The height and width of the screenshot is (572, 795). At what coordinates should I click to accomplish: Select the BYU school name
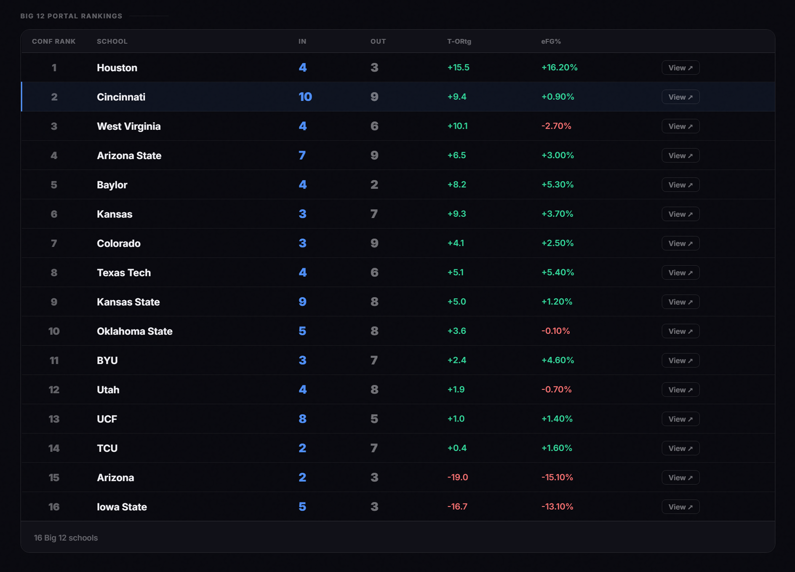107,361
